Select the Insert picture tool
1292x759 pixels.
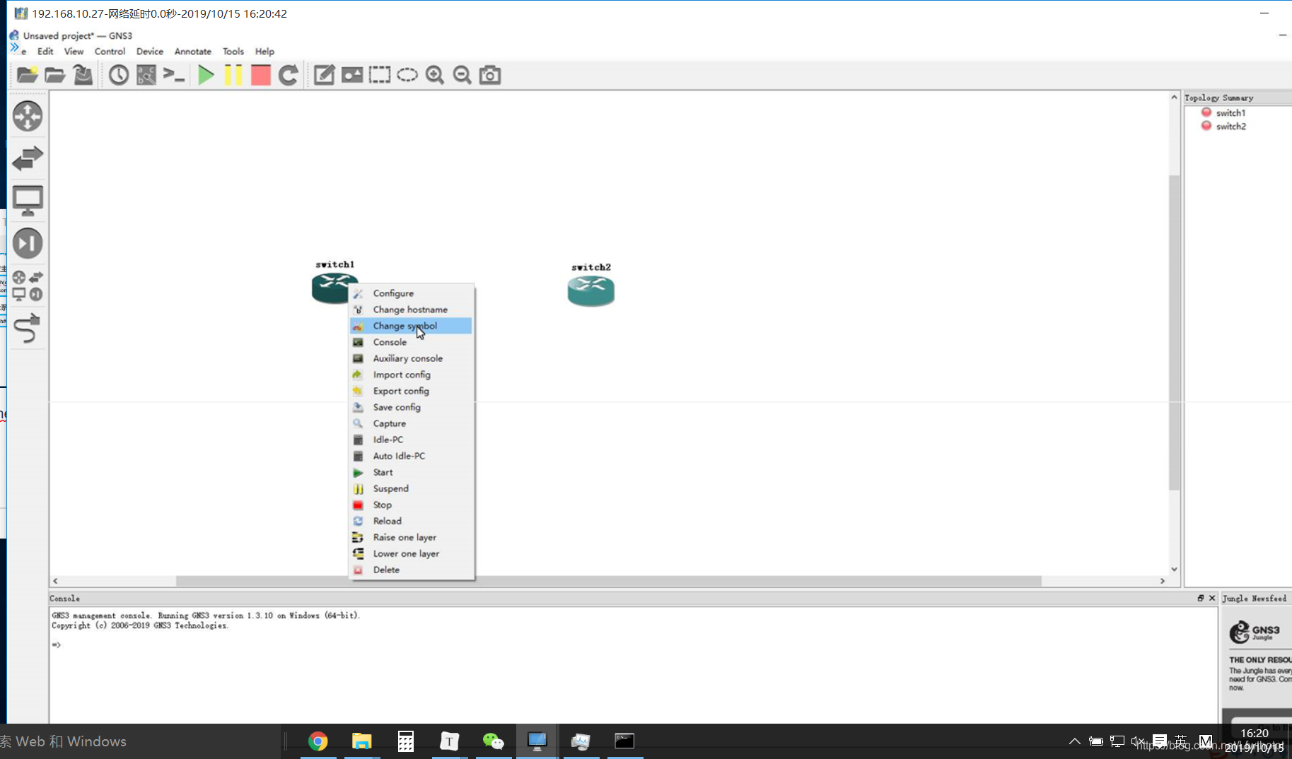[x=352, y=75]
